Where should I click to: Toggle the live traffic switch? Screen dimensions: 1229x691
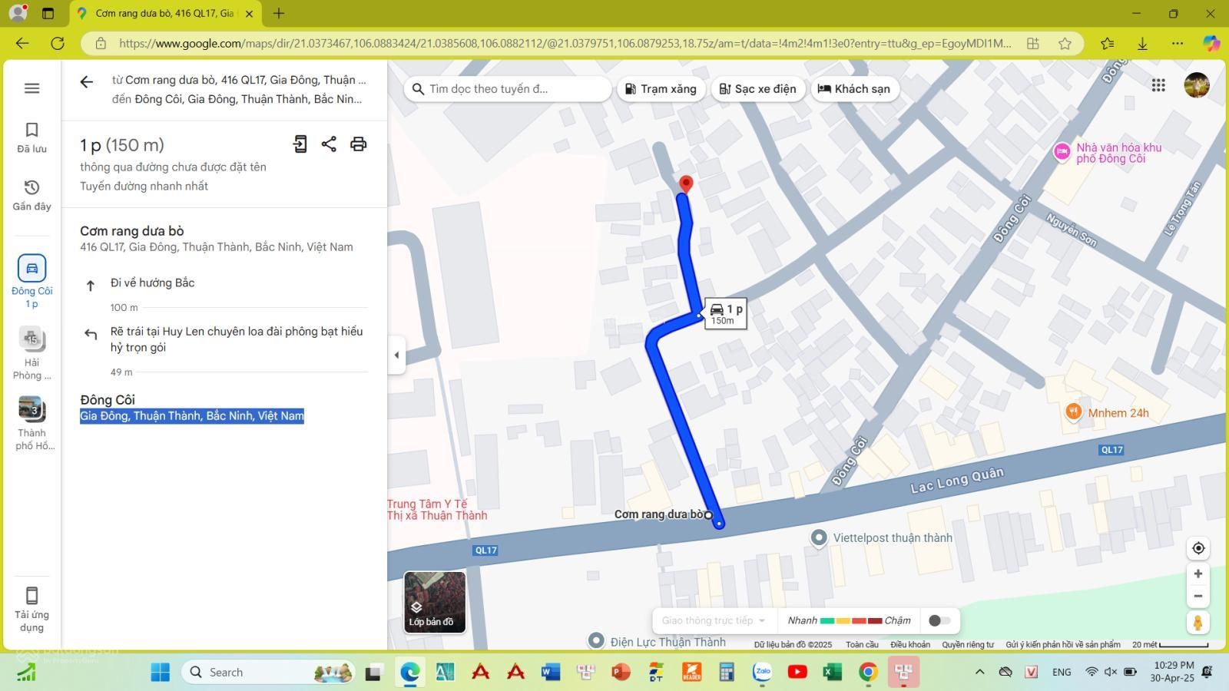tap(939, 620)
